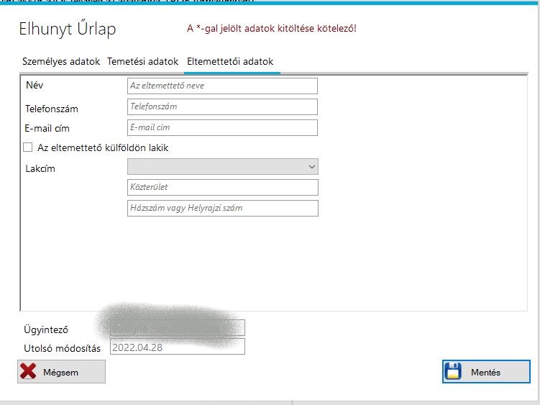Focus the 'Az eltemettető neve' name field
Viewport: 540px width, 405px height.
222,86
